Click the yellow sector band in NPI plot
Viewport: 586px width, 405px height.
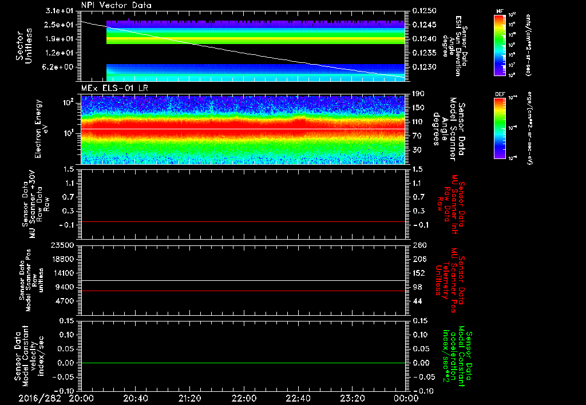(x=256, y=38)
